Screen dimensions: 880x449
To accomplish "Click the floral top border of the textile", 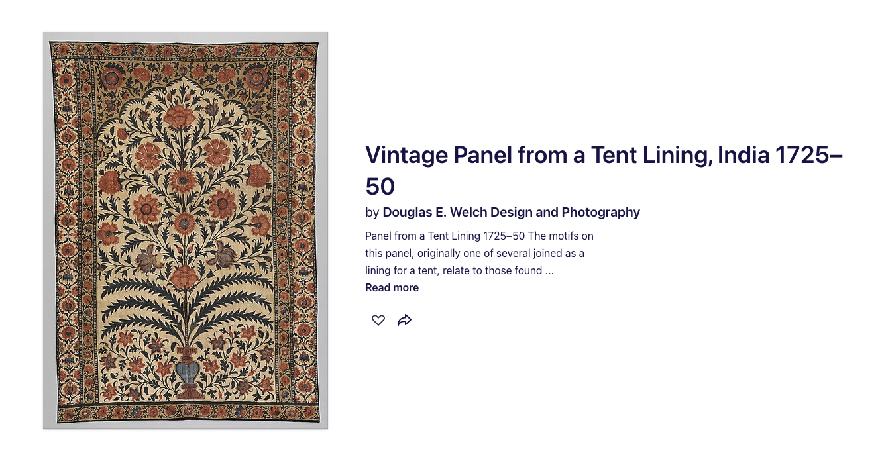I will (x=185, y=51).
